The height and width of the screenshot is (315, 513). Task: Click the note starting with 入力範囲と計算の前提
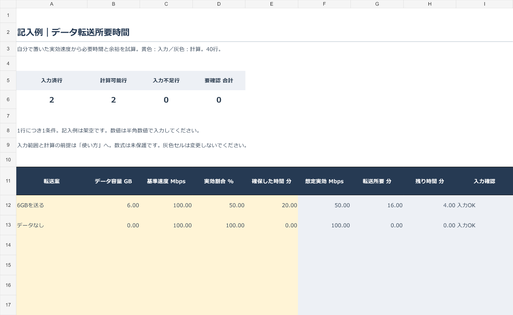click(133, 145)
